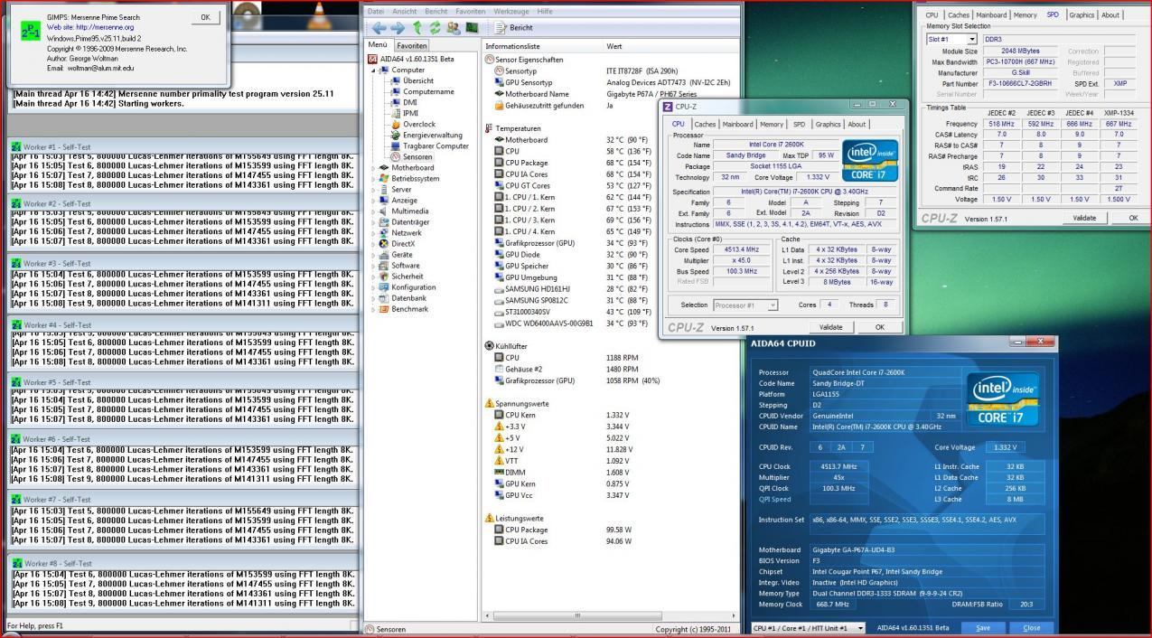Click the Energieverwaltung icon in the tree
Image resolution: width=1152 pixels, height=638 pixels.
click(x=395, y=135)
